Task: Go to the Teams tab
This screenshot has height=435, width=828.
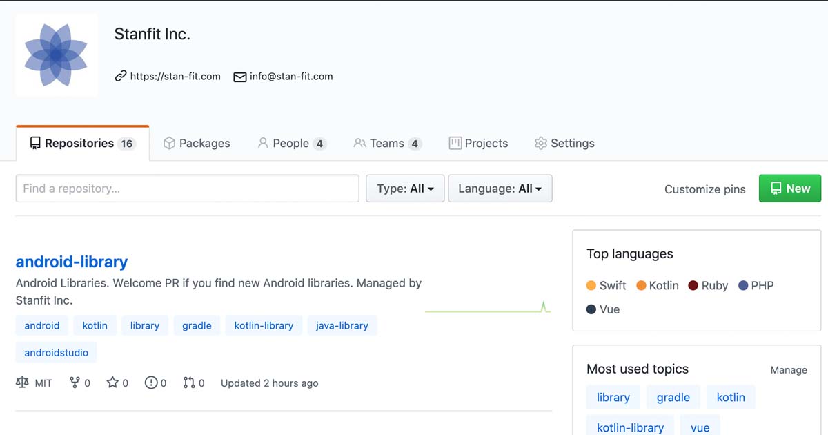Action: tap(386, 144)
